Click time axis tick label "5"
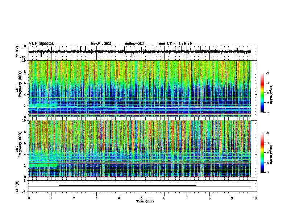The width and height of the screenshot is (287, 222). [142, 198]
